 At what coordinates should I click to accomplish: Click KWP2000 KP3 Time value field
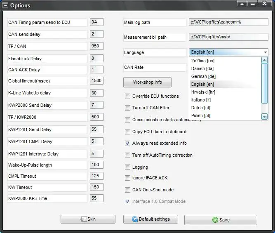tap(96, 198)
